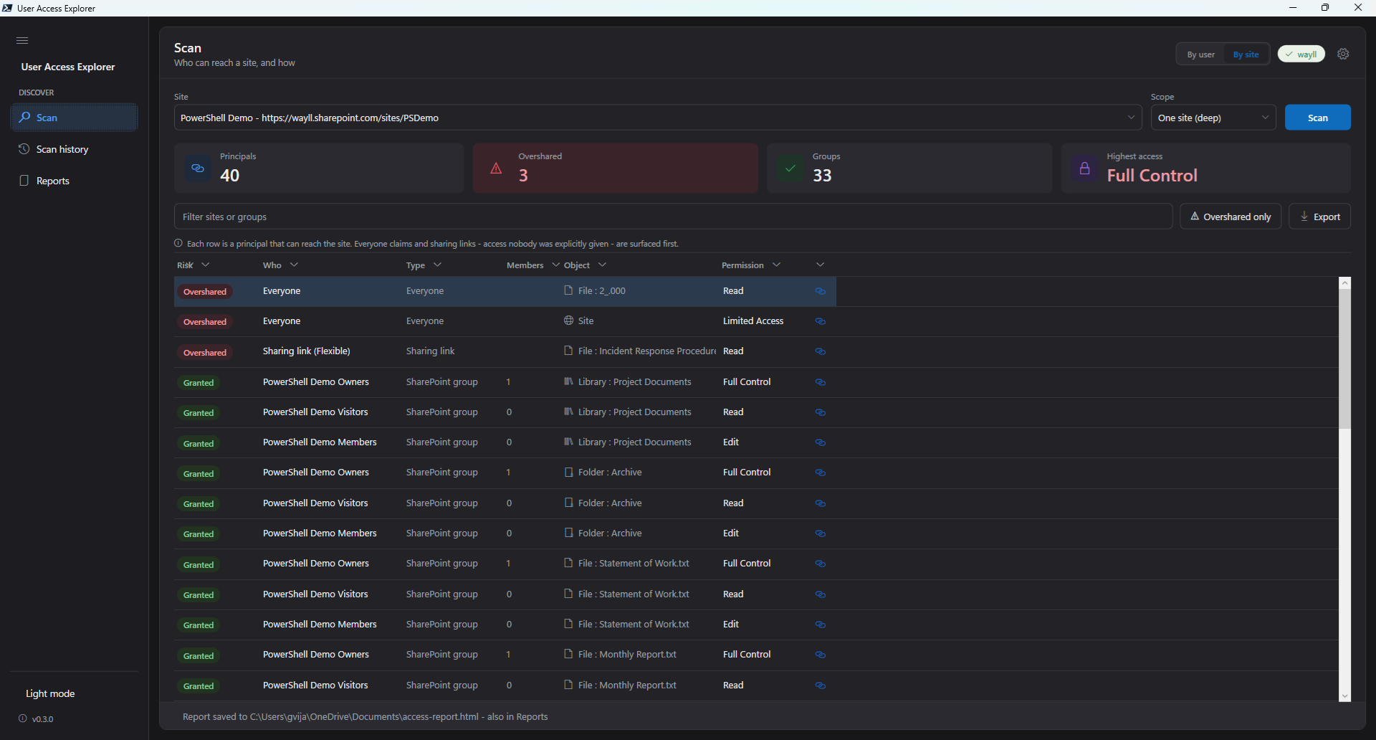Viewport: 1376px width, 740px height.
Task: Click link icon for Visitors Statement of Work row
Action: 821,594
